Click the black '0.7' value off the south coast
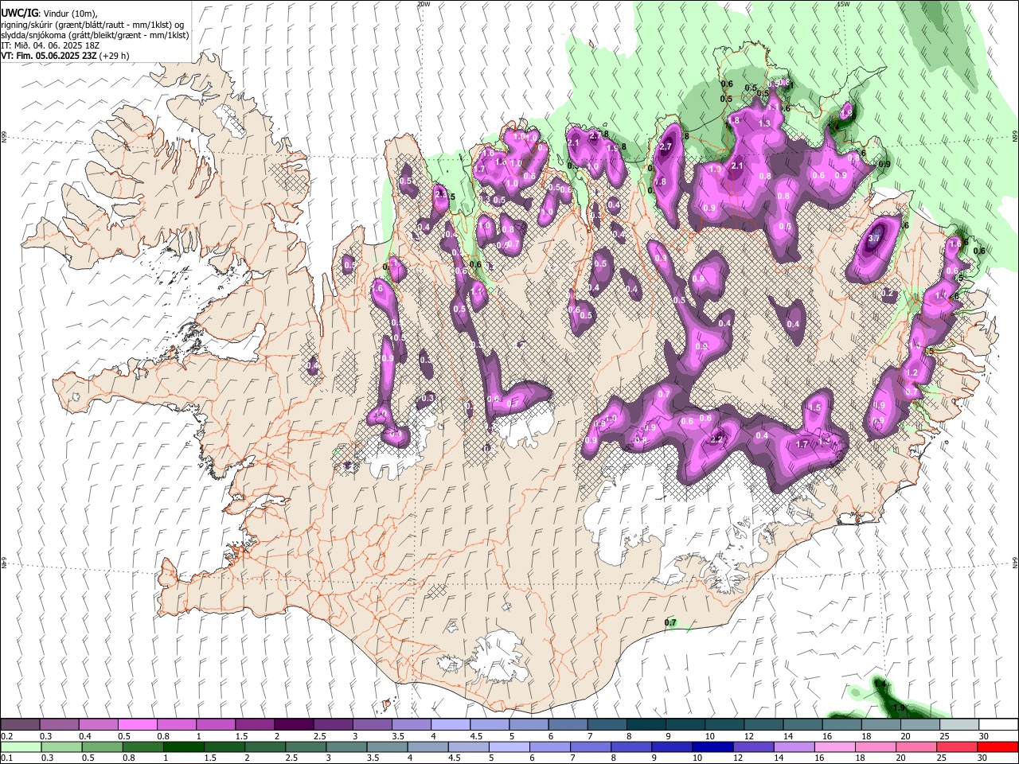The image size is (1019, 764). tap(670, 622)
